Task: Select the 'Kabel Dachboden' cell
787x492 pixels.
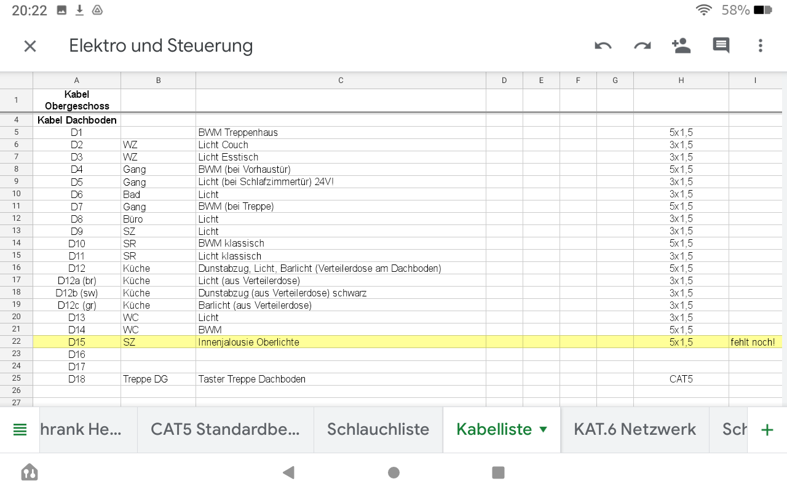Action: (77, 121)
